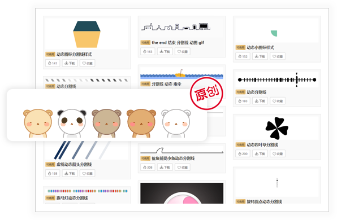Click the panda bear in the preview

72,124
